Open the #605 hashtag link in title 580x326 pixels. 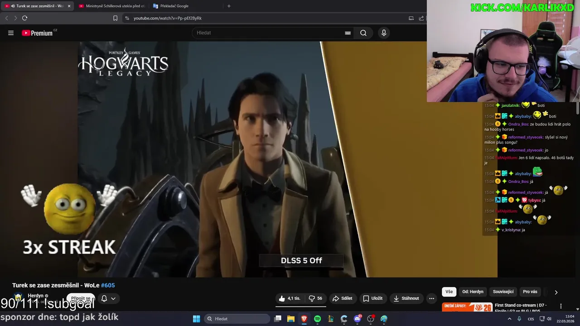click(108, 285)
